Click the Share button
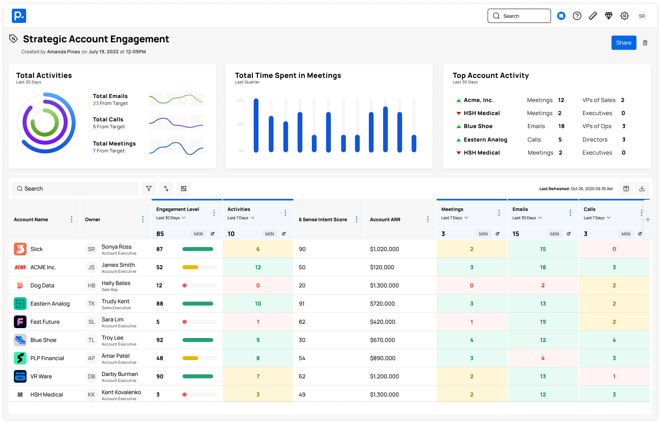 (x=624, y=43)
